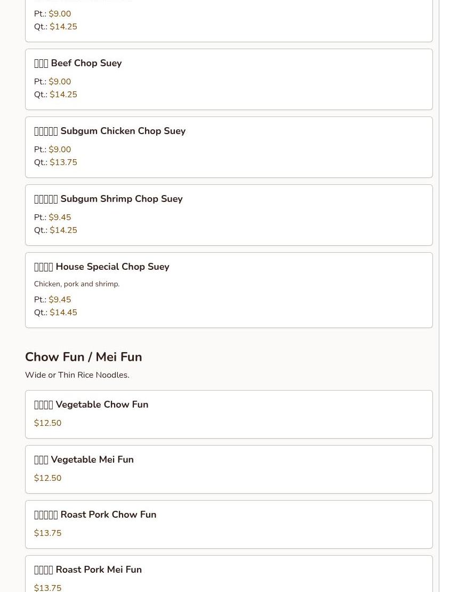
Task: Open the Beef Chop Suey menu item
Action: (x=78, y=63)
